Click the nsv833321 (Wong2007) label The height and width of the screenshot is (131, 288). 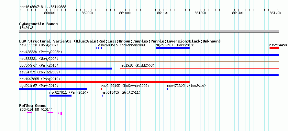(x=39, y=59)
